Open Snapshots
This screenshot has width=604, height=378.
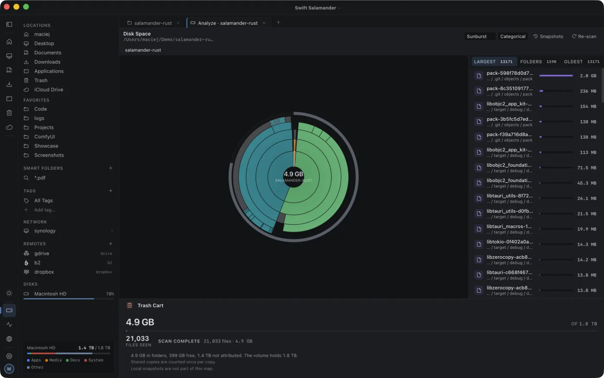click(548, 36)
